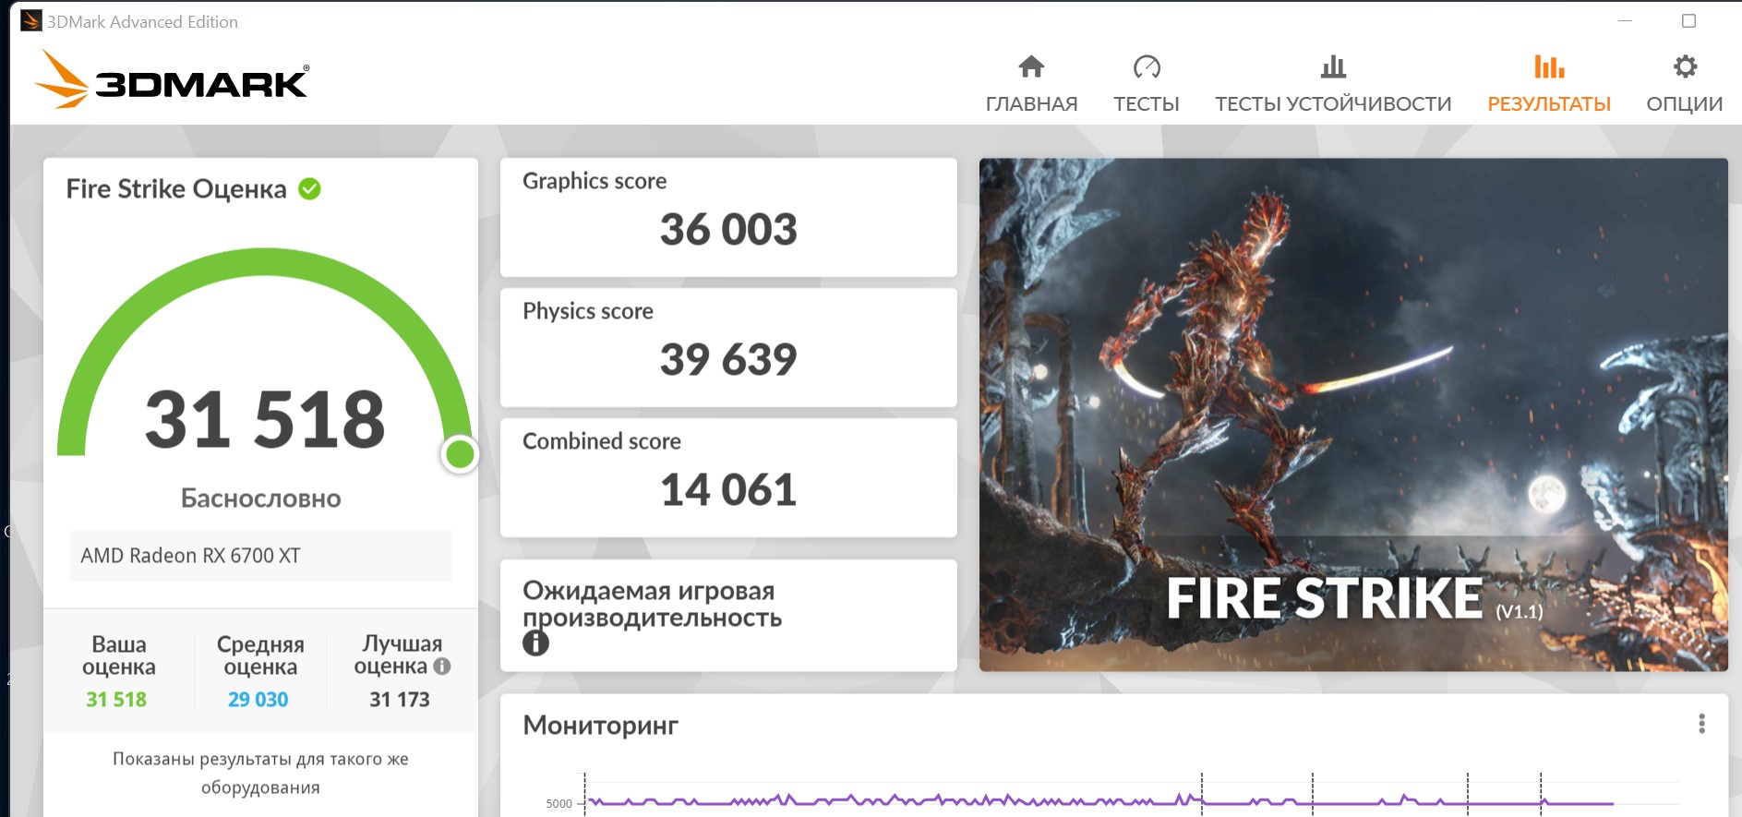Click the Fire Strike (V1.1) preview image
Screen dimensions: 1742x817
click(1353, 415)
